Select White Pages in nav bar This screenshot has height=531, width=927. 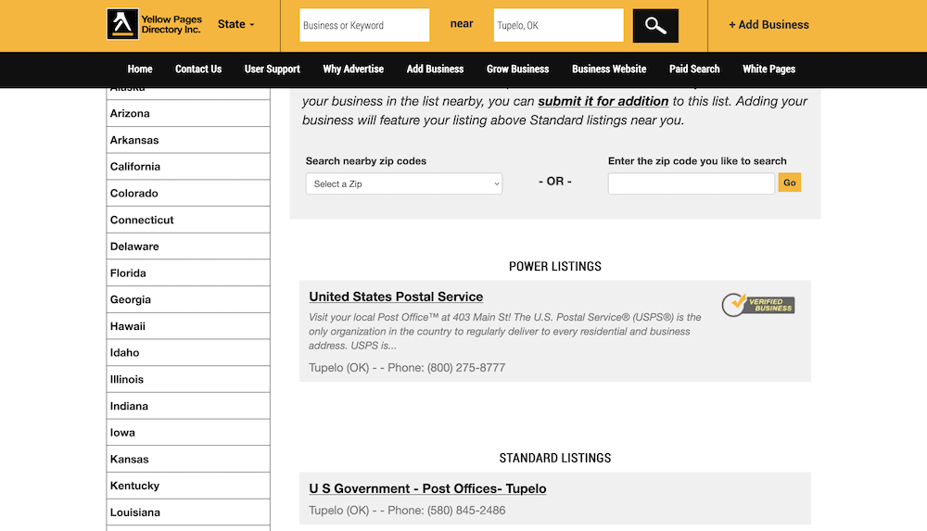pyautogui.click(x=768, y=69)
